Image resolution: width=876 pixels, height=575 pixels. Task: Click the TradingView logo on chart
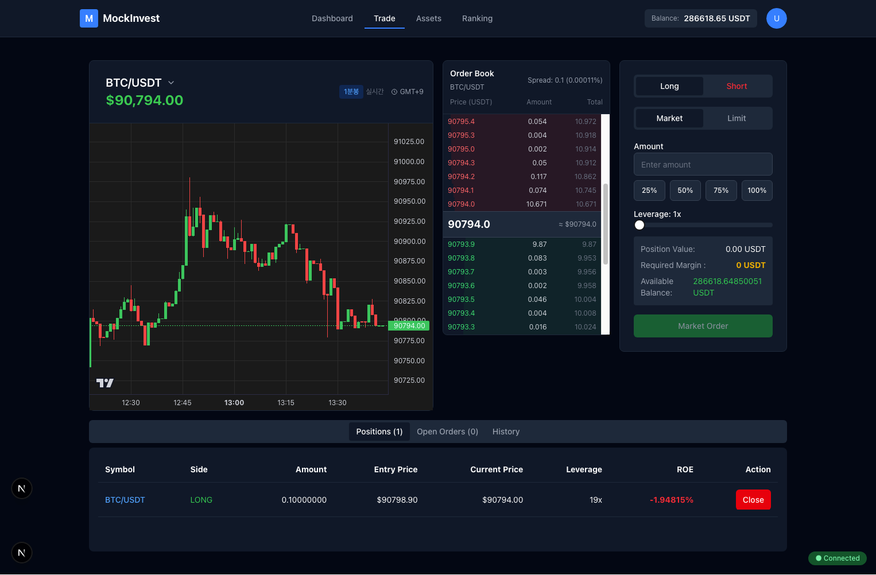pos(104,383)
